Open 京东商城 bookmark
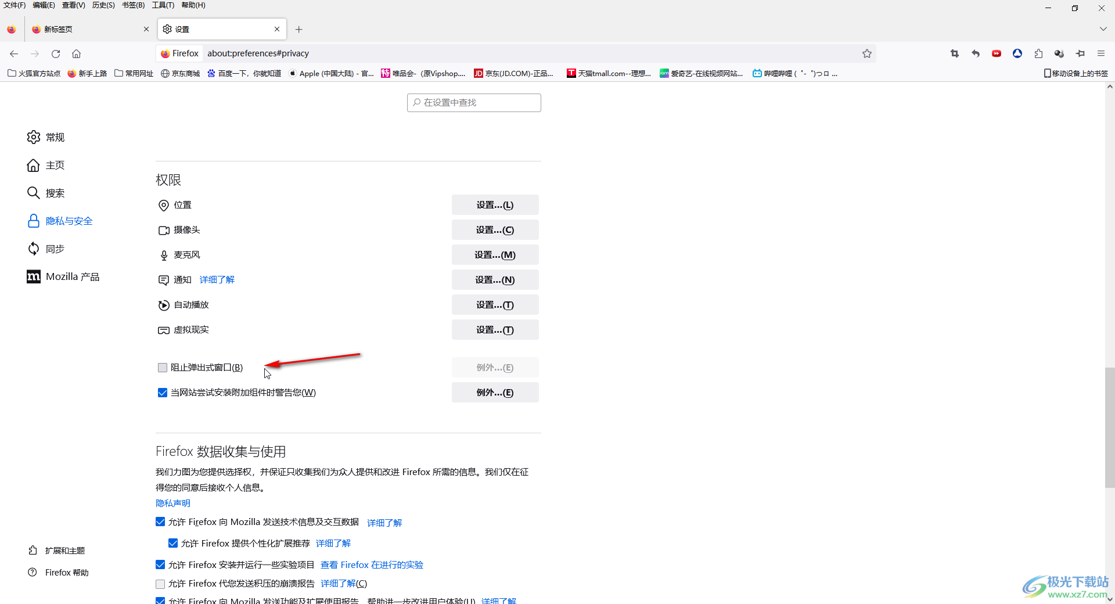 pos(181,73)
